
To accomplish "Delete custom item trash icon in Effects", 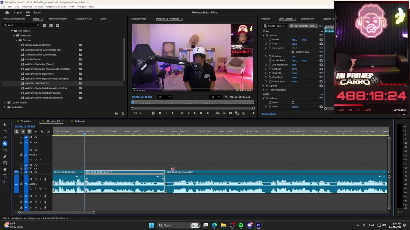I will (122, 113).
